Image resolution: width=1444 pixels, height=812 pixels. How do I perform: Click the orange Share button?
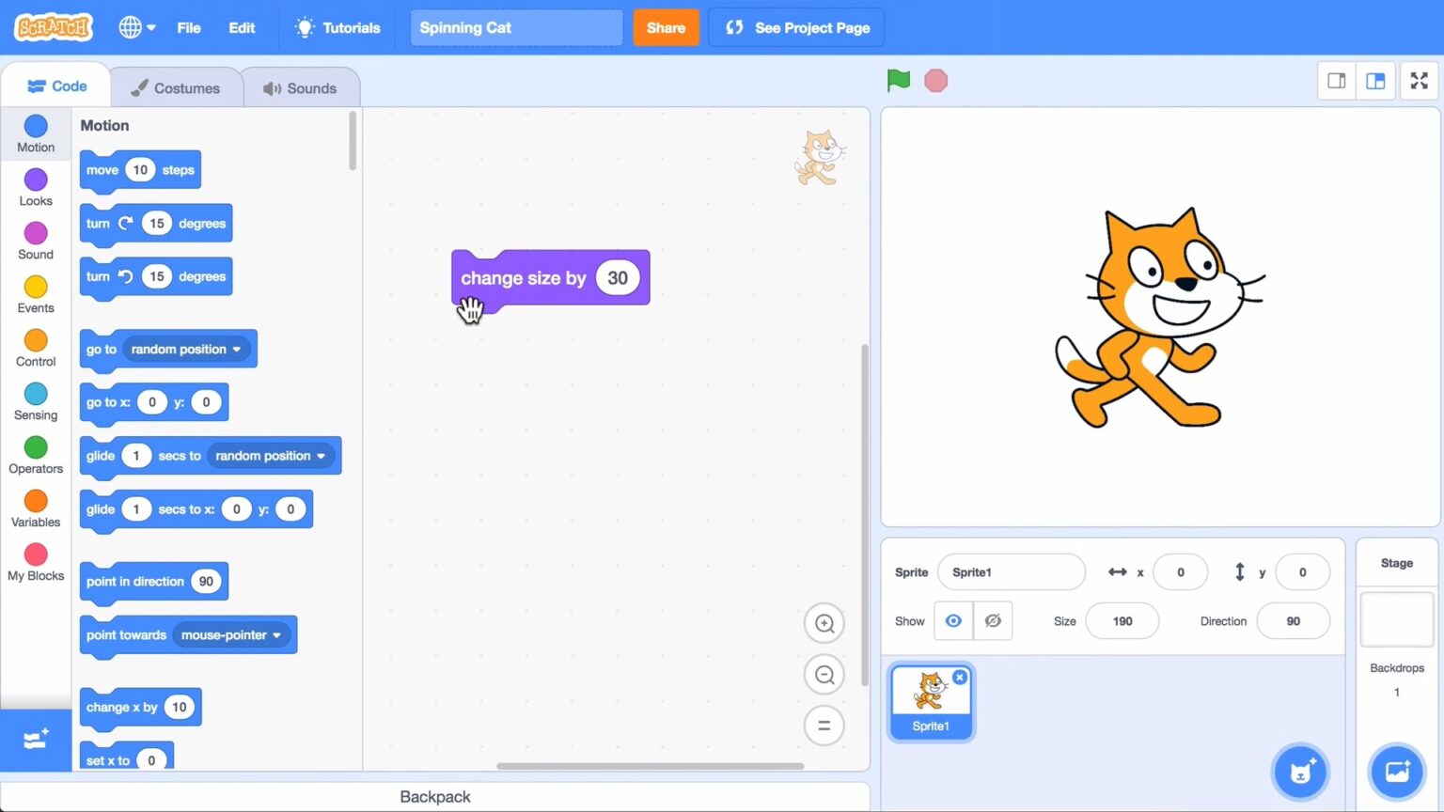point(666,27)
